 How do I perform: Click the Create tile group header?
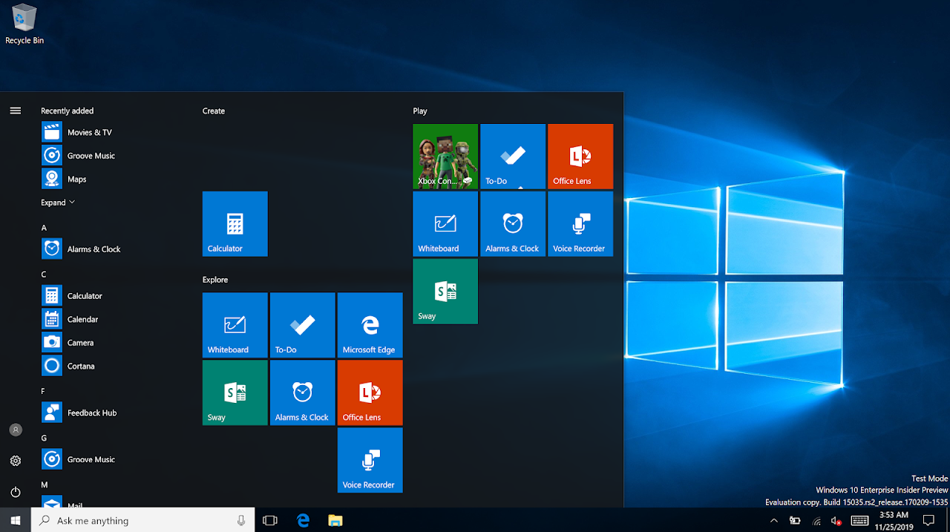(x=214, y=111)
